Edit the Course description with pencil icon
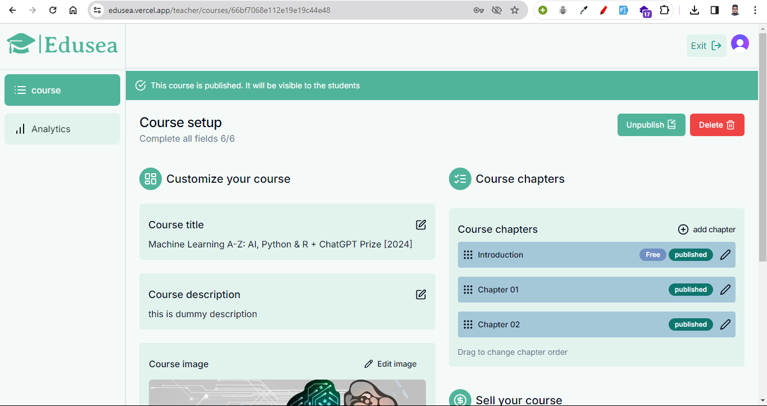This screenshot has height=406, width=767. click(421, 295)
